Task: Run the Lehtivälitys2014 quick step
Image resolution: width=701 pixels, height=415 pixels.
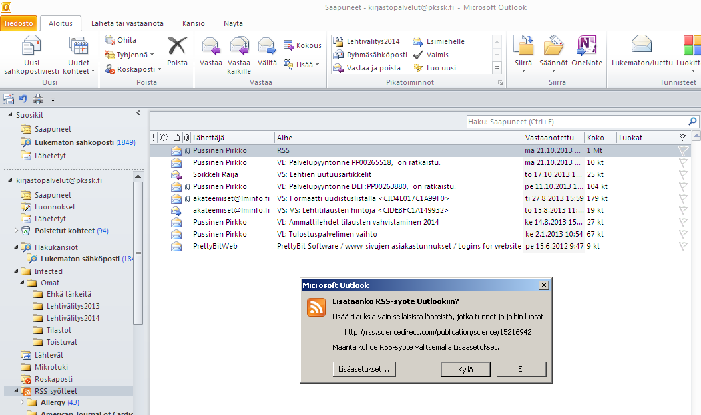Action: click(x=367, y=41)
